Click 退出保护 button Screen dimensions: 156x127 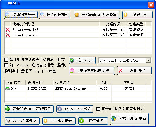pyautogui.click(x=135, y=70)
